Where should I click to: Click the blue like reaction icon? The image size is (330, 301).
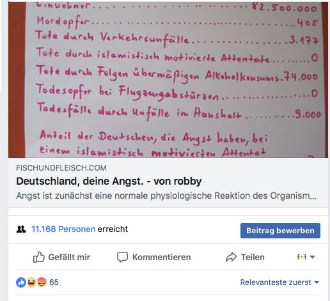pos(21,282)
